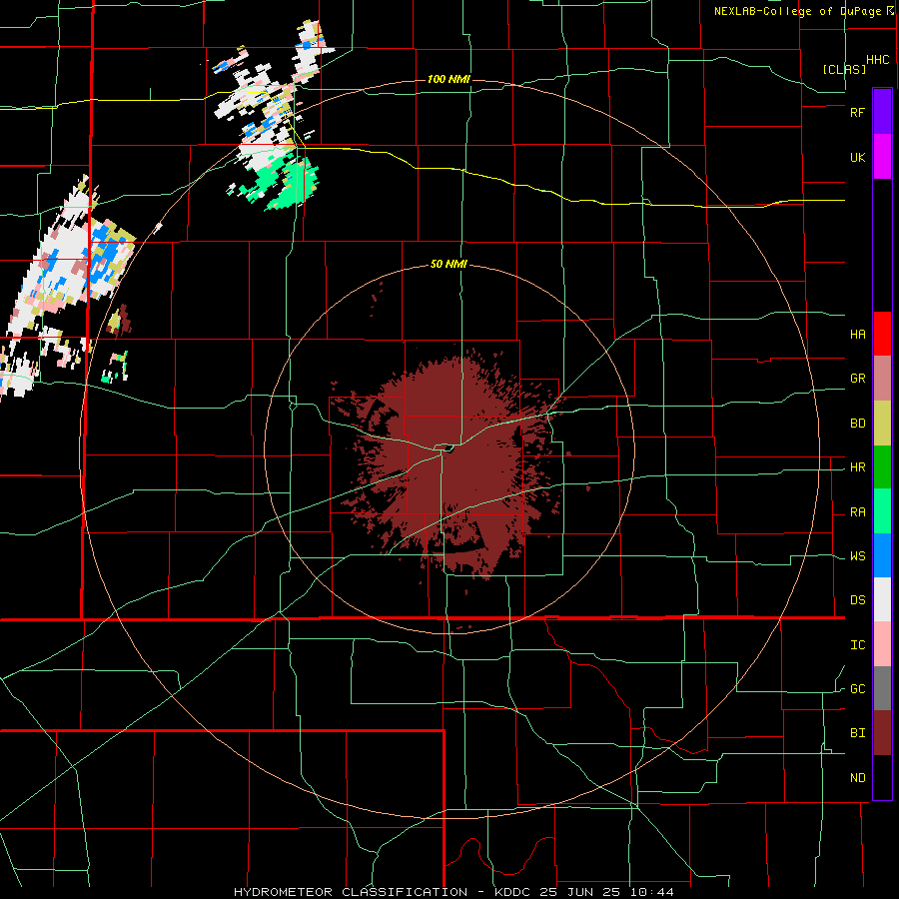Image resolution: width=899 pixels, height=899 pixels.
Task: Click the NEXLAB-College of DuPage text
Action: pyautogui.click(x=798, y=11)
